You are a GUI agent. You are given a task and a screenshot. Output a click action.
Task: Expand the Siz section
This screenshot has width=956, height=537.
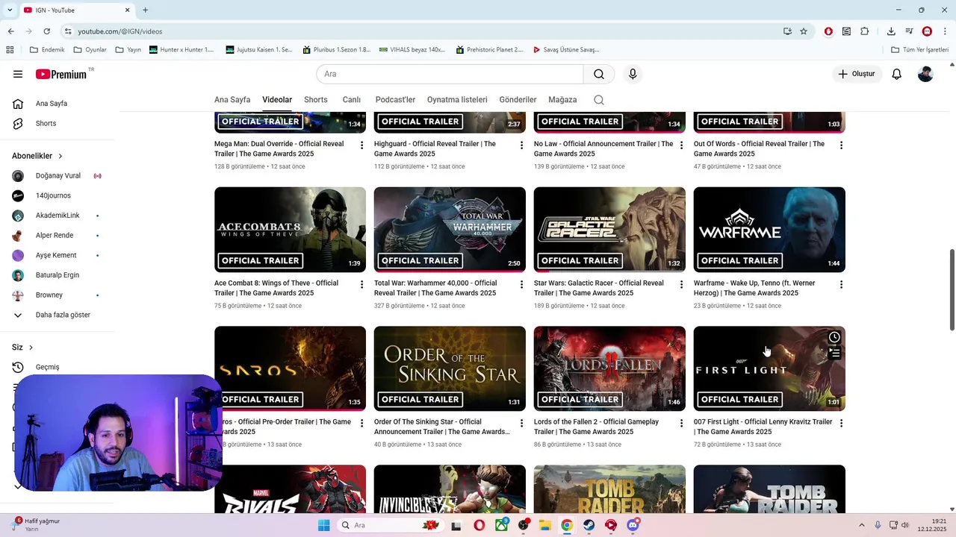point(22,348)
